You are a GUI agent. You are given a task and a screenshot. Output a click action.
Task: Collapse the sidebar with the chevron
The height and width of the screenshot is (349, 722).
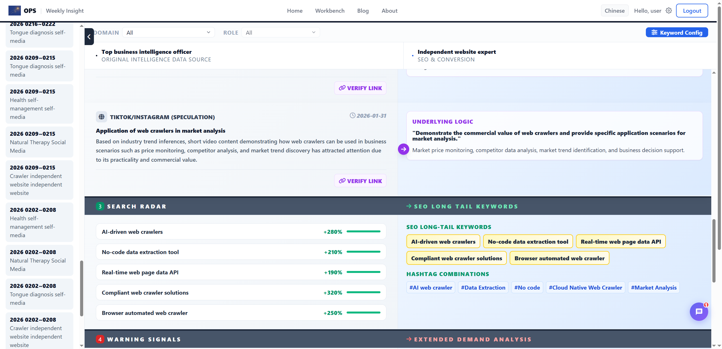coord(89,37)
